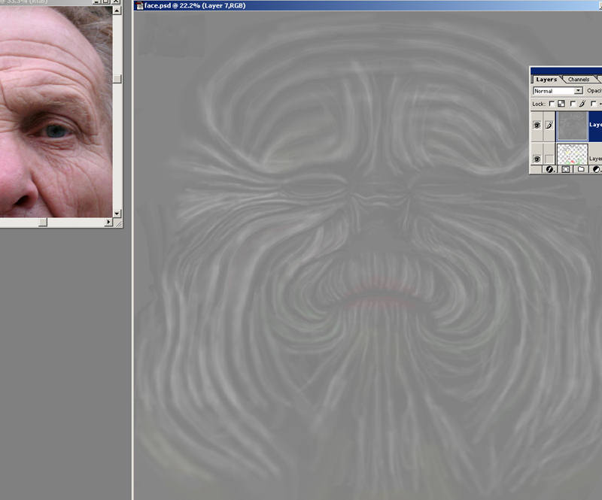Create a new layer set folder
This screenshot has width=602, height=500.
coord(581,170)
